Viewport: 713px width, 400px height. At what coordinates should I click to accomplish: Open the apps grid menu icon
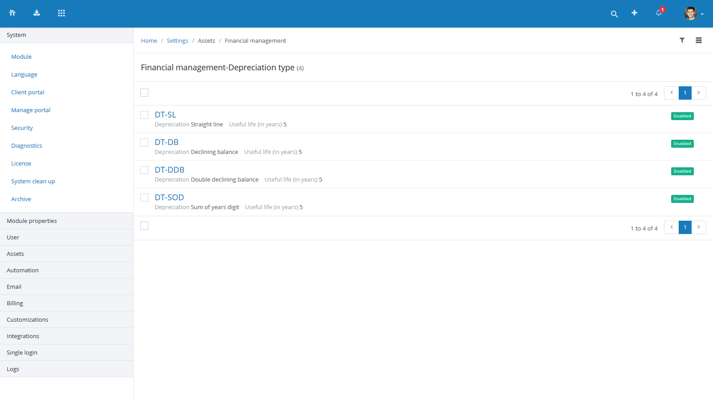point(61,13)
